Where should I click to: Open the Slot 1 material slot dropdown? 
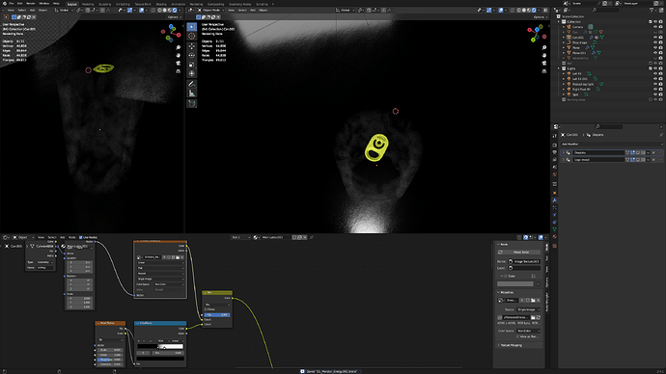[240, 237]
